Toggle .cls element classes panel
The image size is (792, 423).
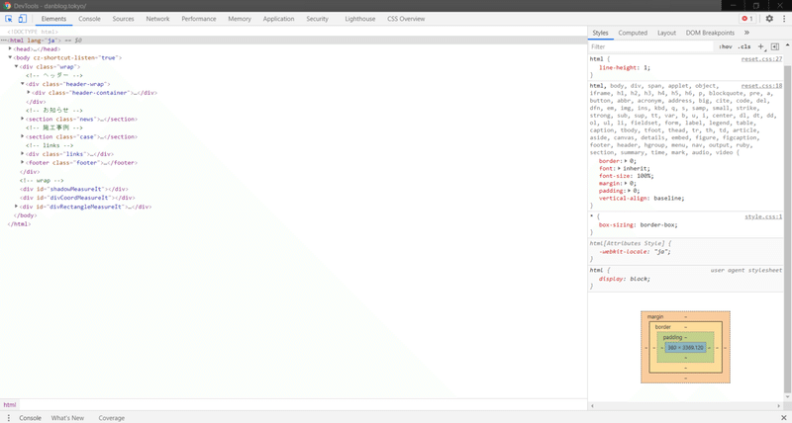point(744,46)
